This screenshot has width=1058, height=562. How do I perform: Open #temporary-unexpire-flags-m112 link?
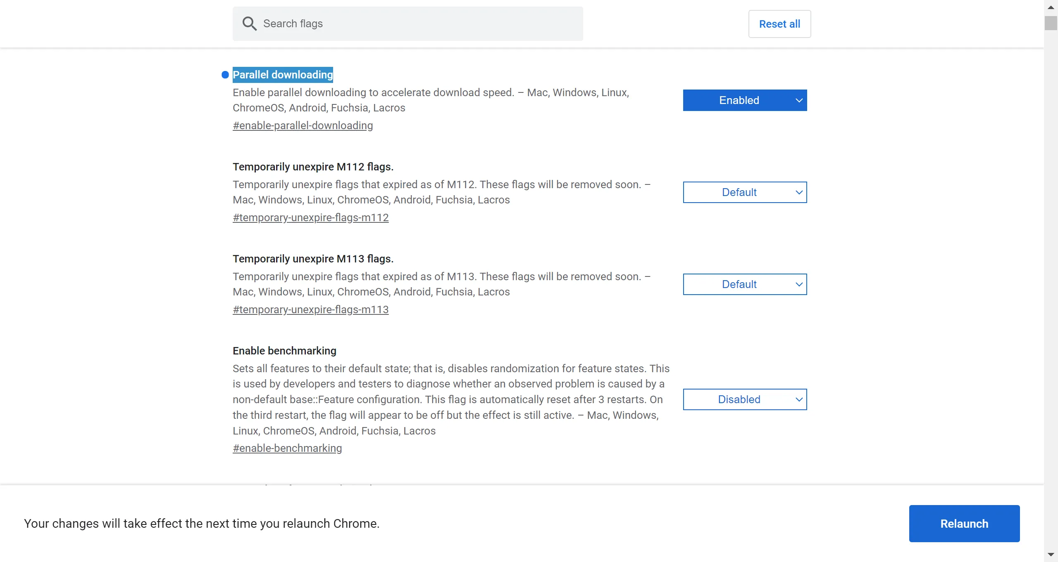[310, 217]
